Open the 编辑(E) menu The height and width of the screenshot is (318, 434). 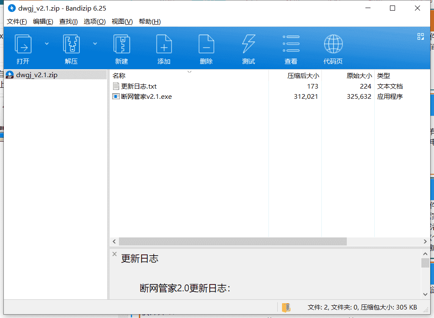(43, 21)
